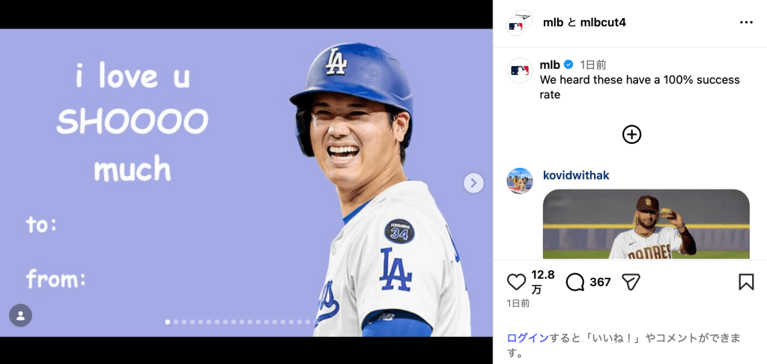Advance carousel with next arrow
This screenshot has height=364, width=767.
(473, 183)
